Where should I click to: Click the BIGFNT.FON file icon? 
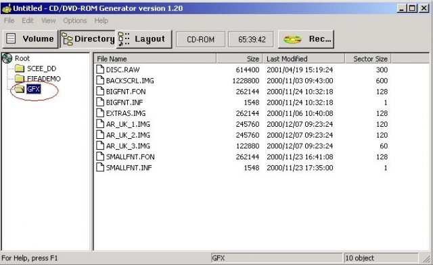pyautogui.click(x=100, y=91)
